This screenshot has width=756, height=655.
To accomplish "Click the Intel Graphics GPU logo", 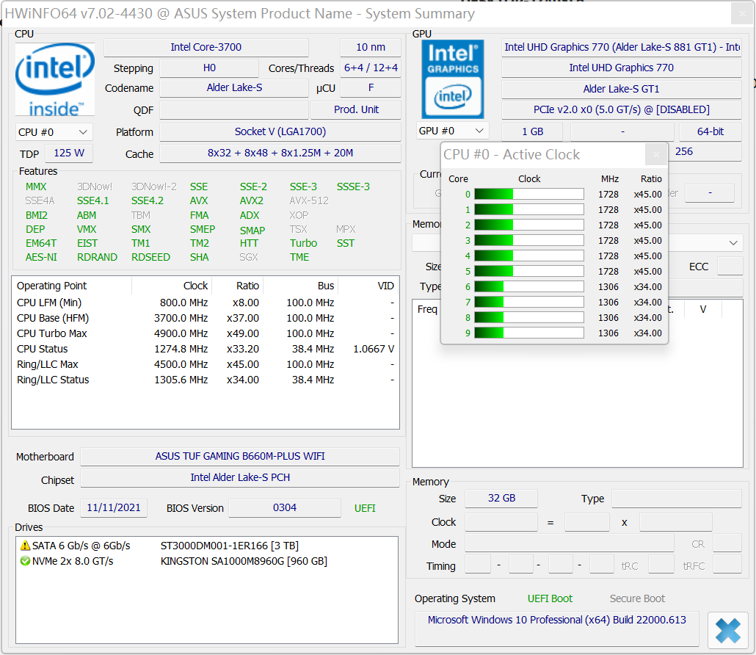I will pyautogui.click(x=452, y=79).
